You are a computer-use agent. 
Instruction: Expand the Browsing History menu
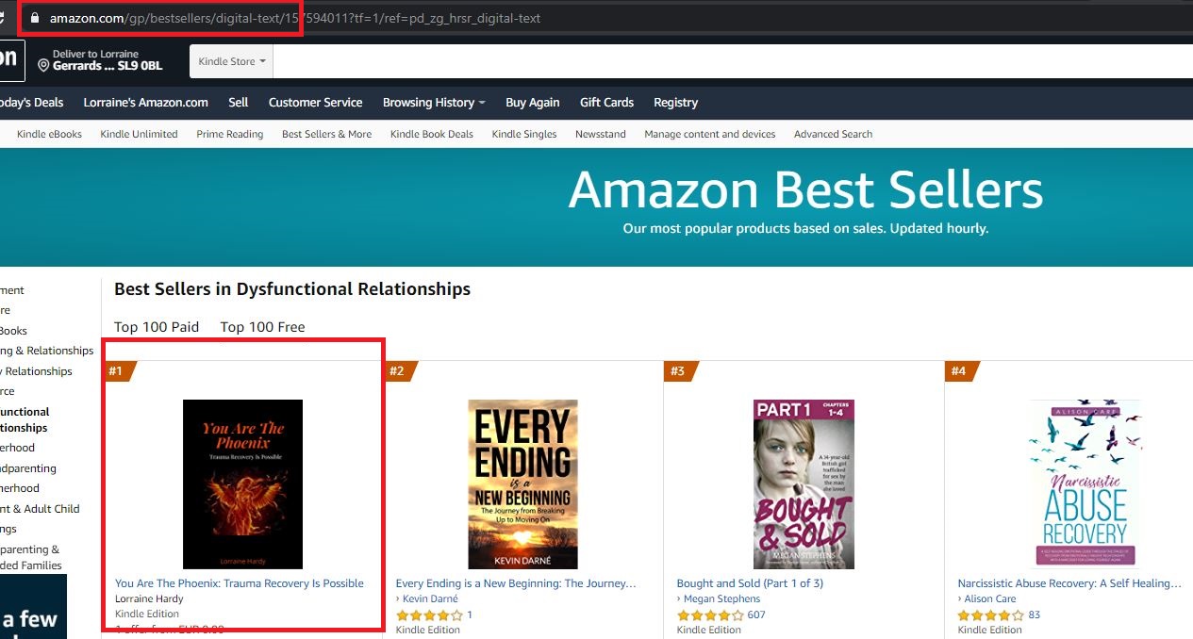[x=434, y=103]
